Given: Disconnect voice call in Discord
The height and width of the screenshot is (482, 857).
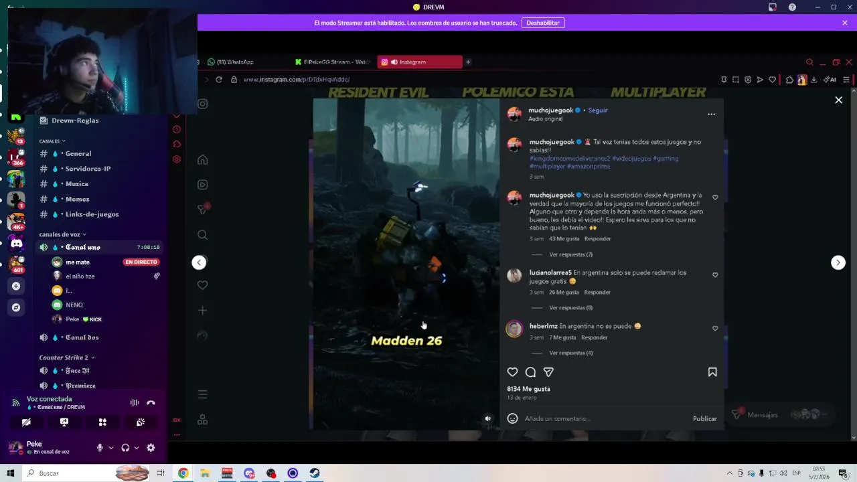Looking at the screenshot, I should coord(151,402).
